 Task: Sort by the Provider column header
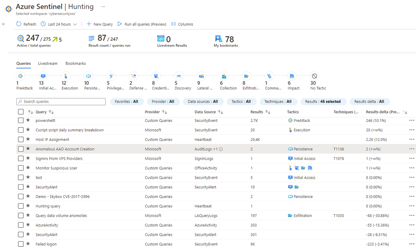click(156, 112)
